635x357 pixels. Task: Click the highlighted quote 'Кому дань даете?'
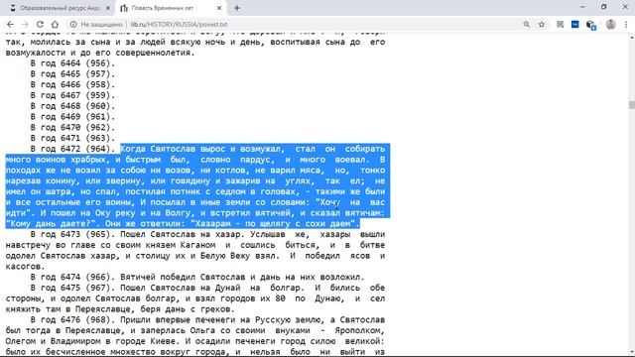[x=52, y=223]
